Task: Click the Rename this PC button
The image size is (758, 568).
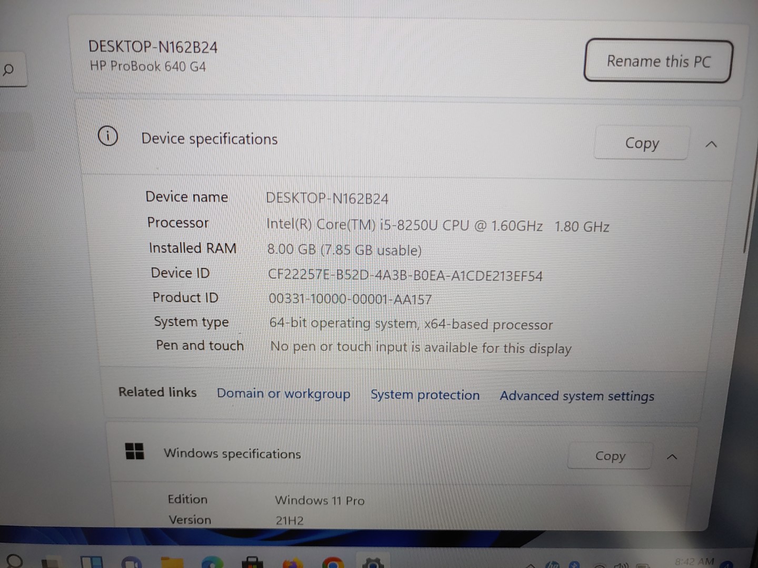Action: tap(658, 61)
